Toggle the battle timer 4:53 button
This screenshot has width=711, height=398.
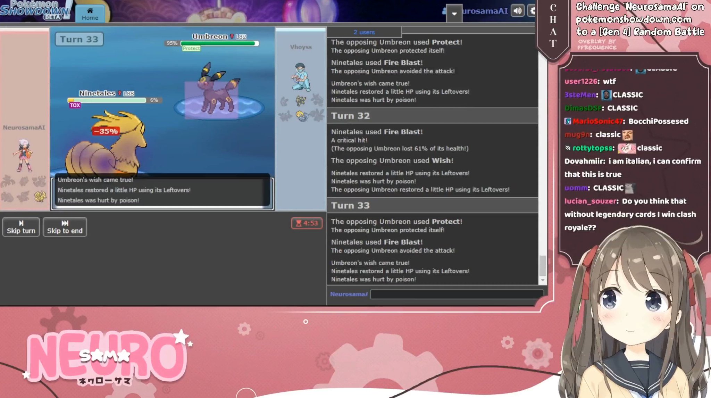307,223
